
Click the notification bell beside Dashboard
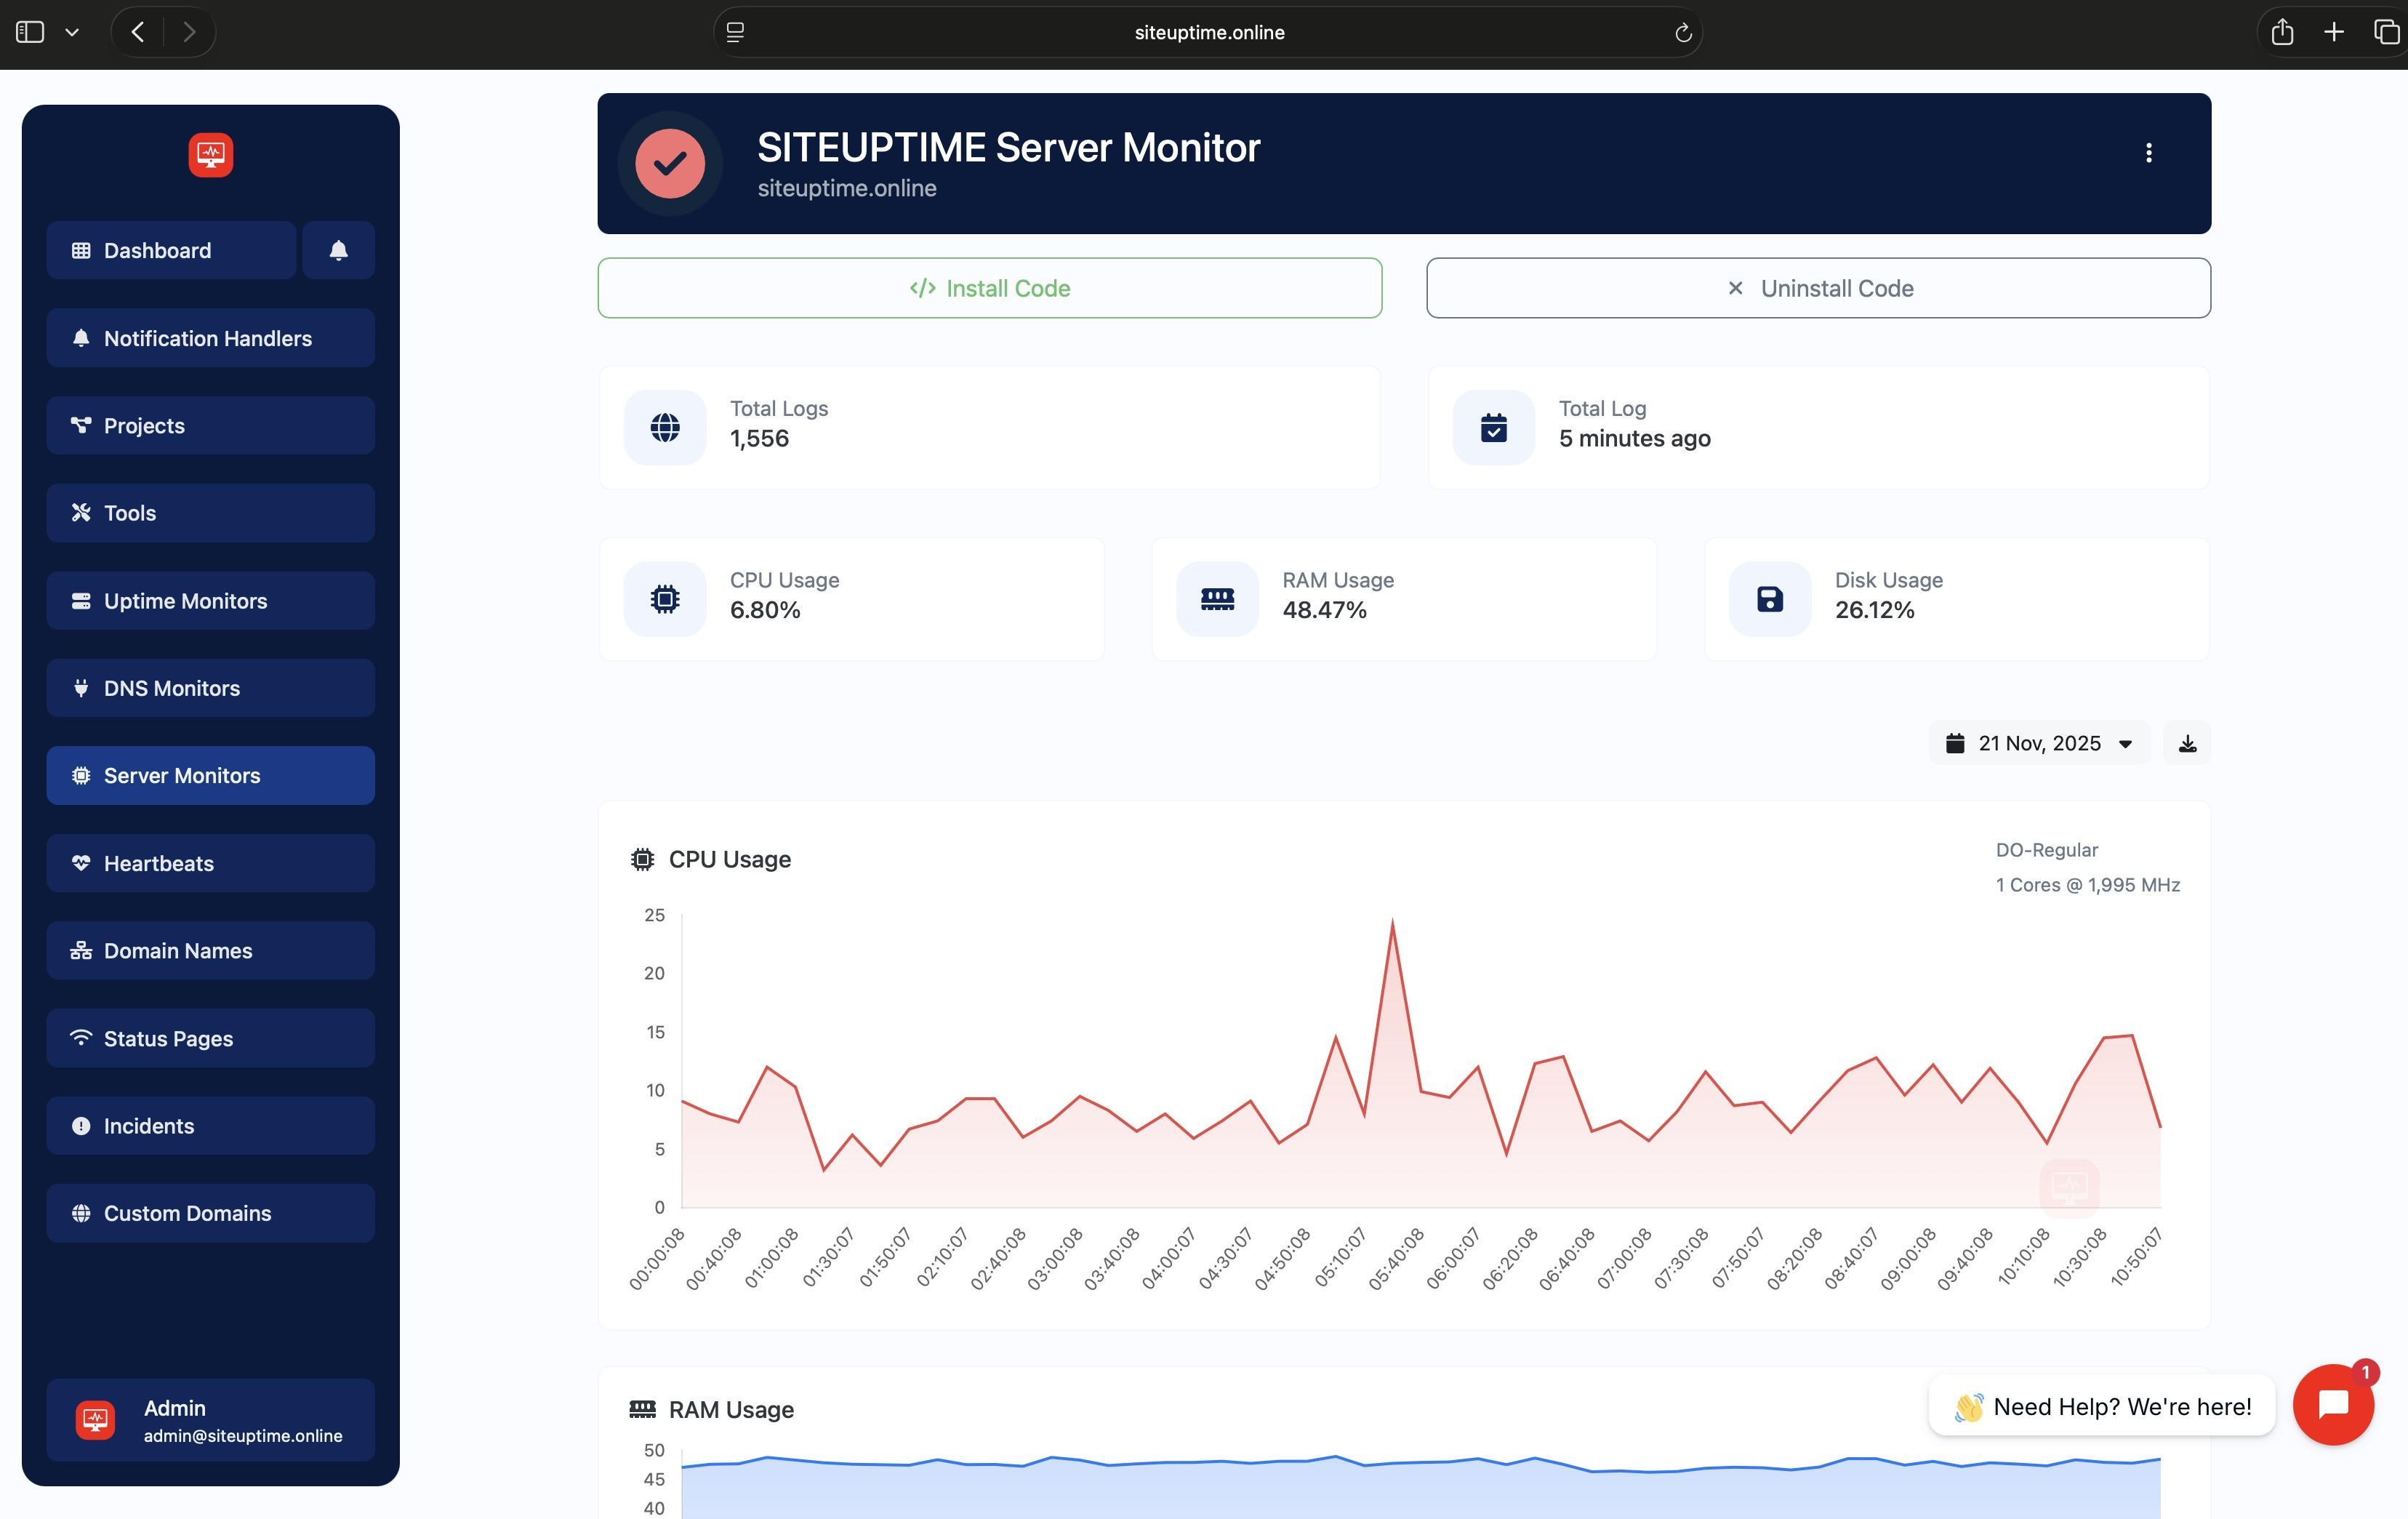click(x=338, y=250)
